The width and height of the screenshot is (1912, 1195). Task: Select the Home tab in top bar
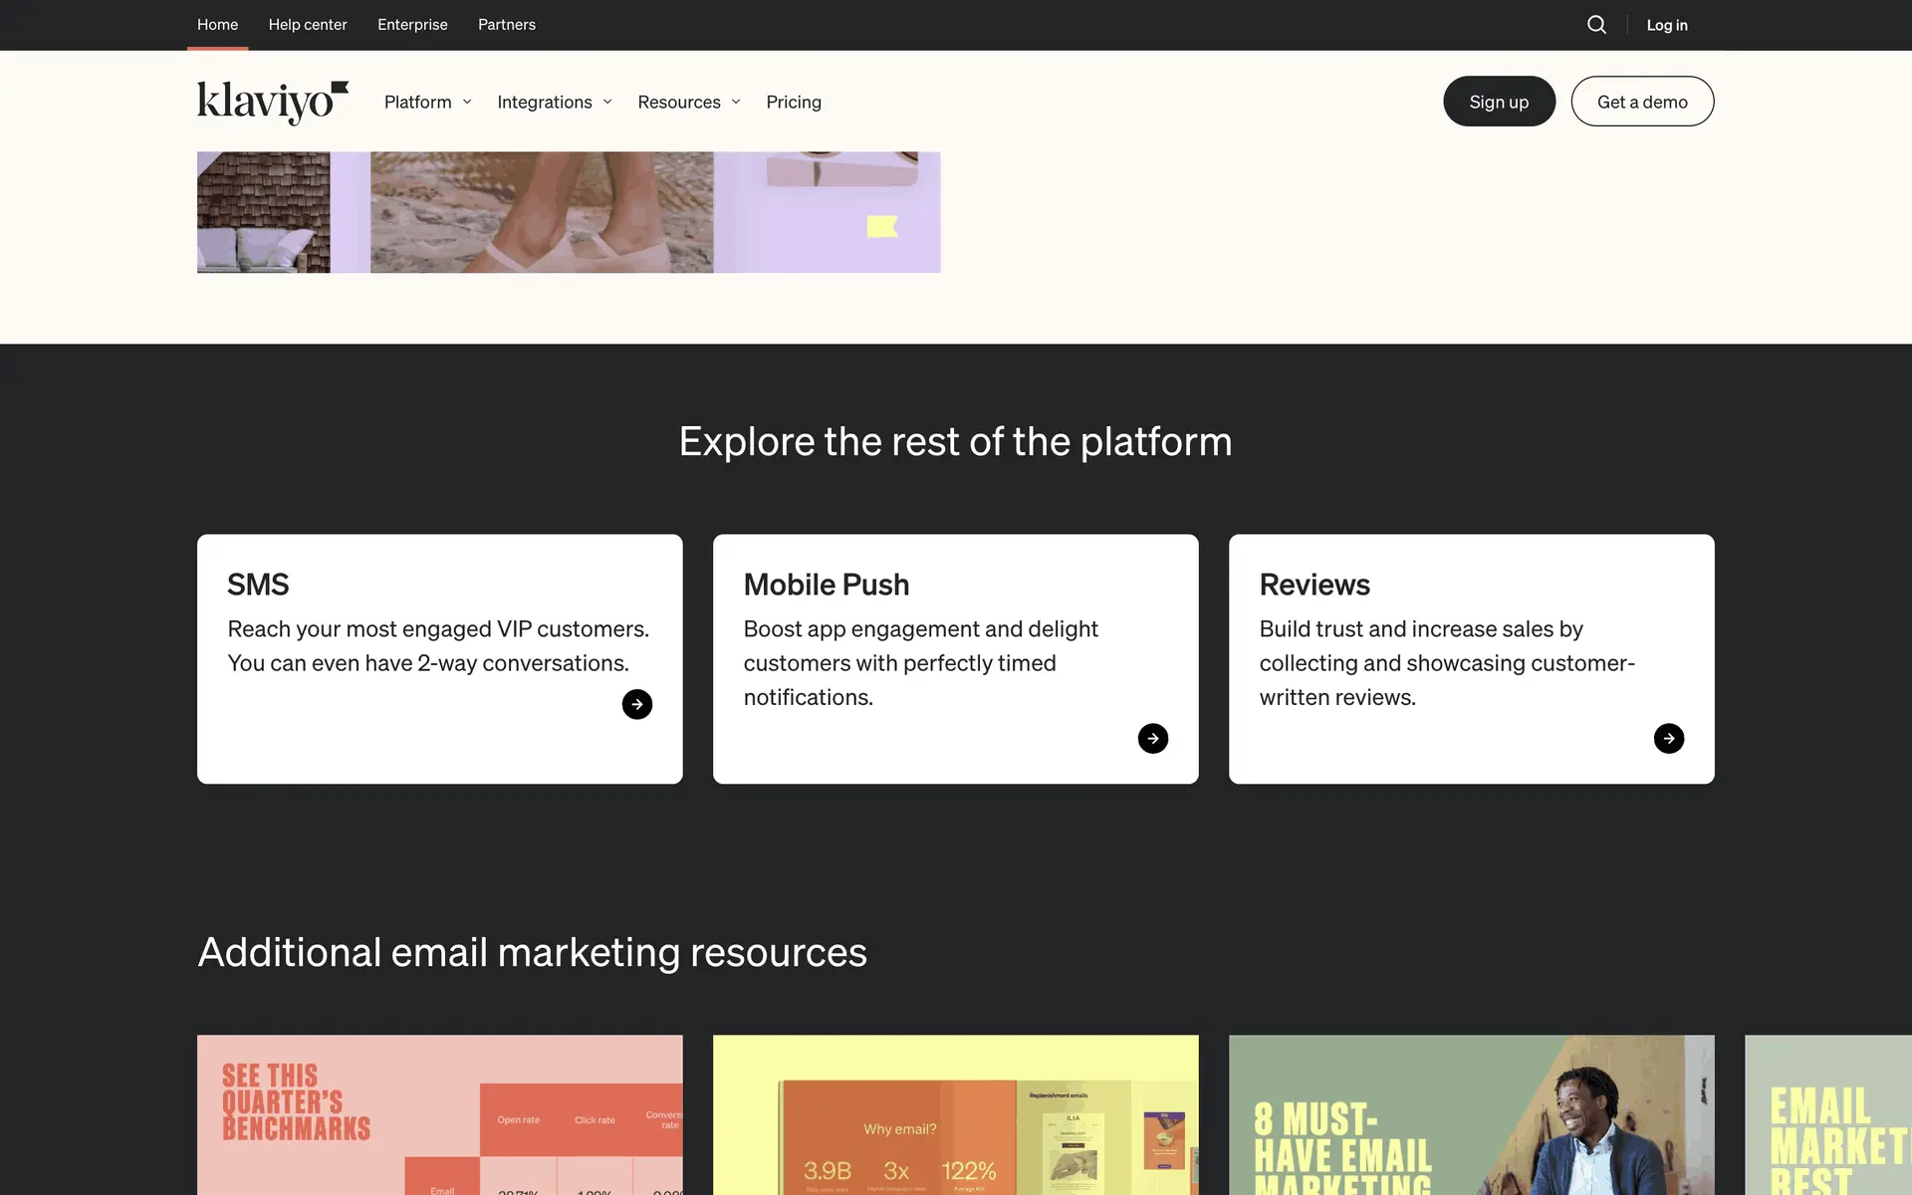pos(217,25)
